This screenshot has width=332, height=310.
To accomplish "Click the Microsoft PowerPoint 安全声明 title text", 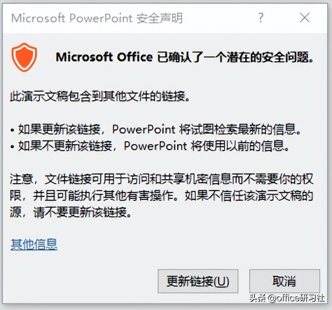I will click(97, 18).
